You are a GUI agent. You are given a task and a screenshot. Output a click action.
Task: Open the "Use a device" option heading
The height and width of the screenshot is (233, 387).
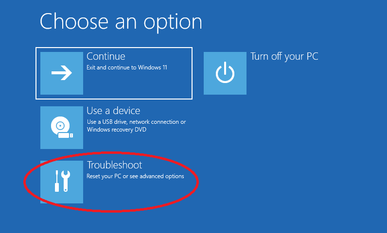click(x=113, y=111)
